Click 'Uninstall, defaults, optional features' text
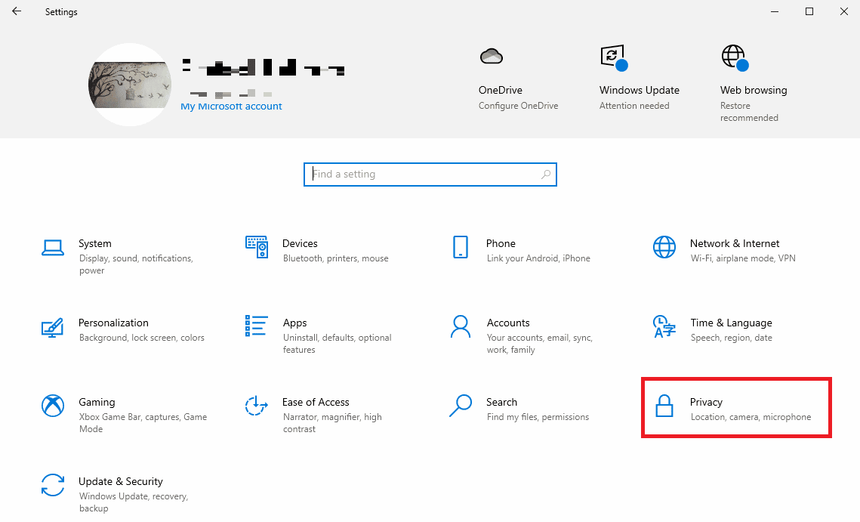The width and height of the screenshot is (860, 522). tap(337, 344)
